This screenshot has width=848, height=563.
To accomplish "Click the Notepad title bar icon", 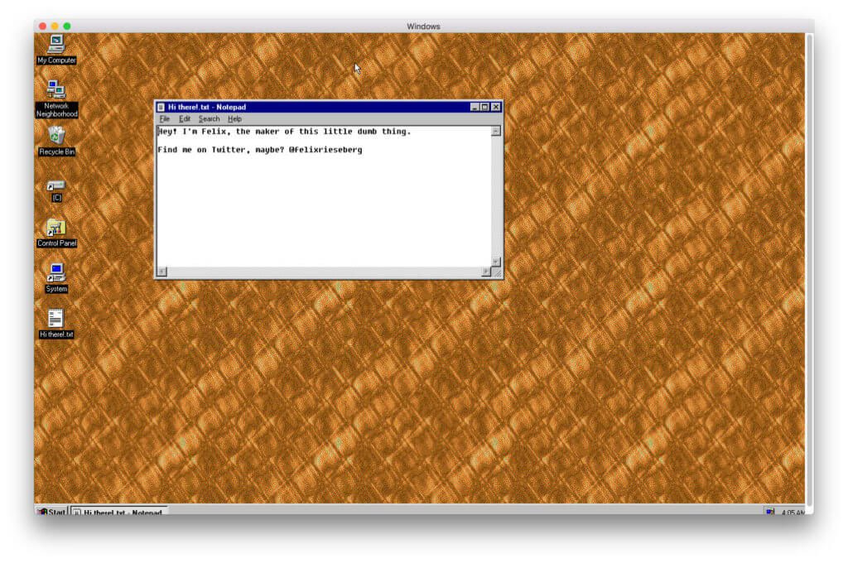I will click(x=161, y=107).
